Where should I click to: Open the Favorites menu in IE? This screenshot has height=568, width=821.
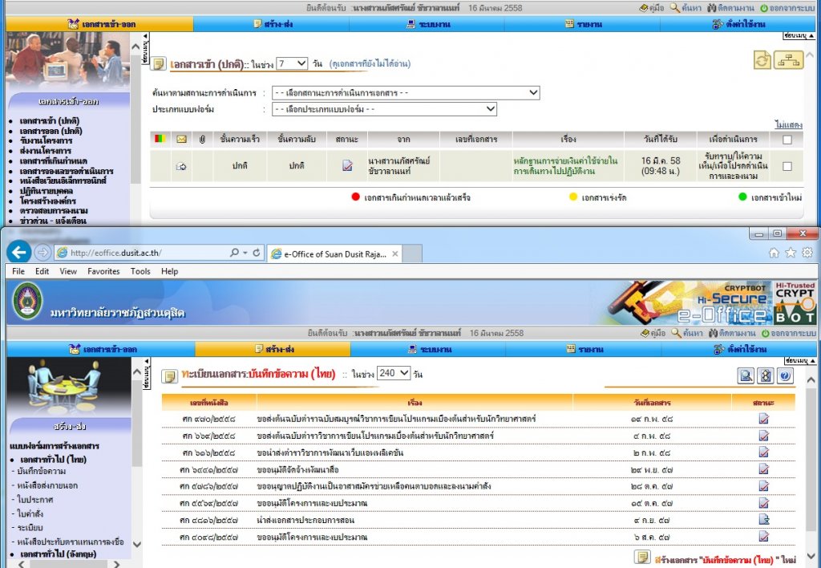coord(103,271)
